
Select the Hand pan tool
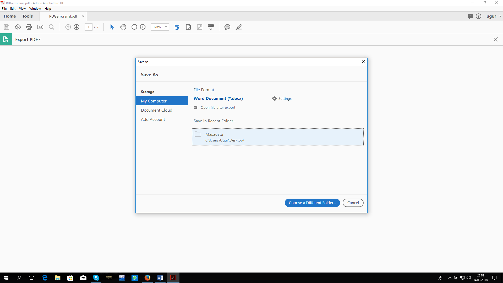(123, 27)
